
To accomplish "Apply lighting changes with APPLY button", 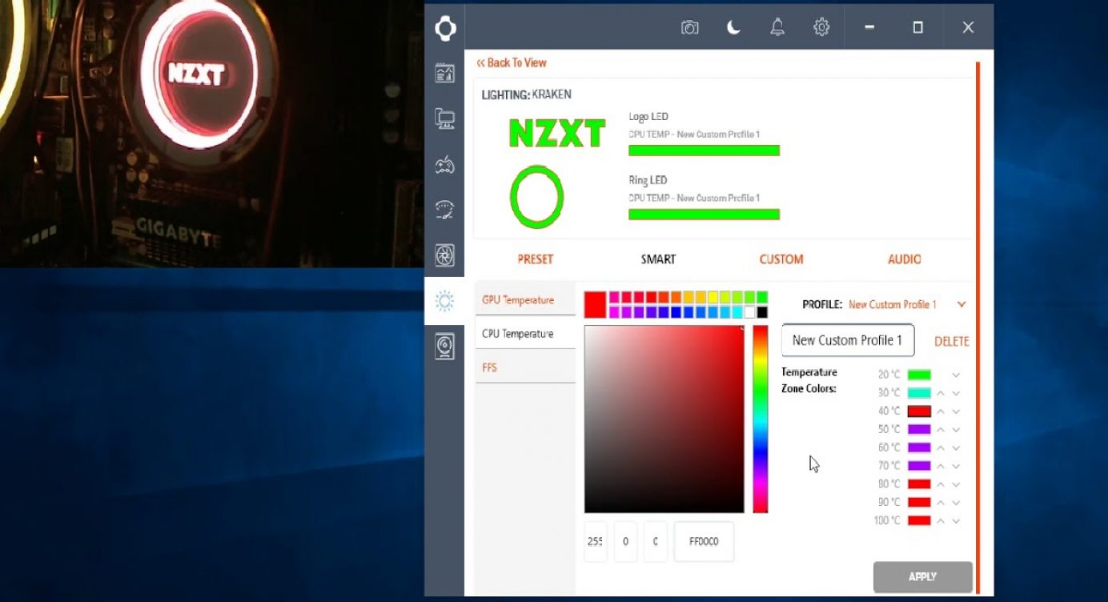I will point(922,576).
